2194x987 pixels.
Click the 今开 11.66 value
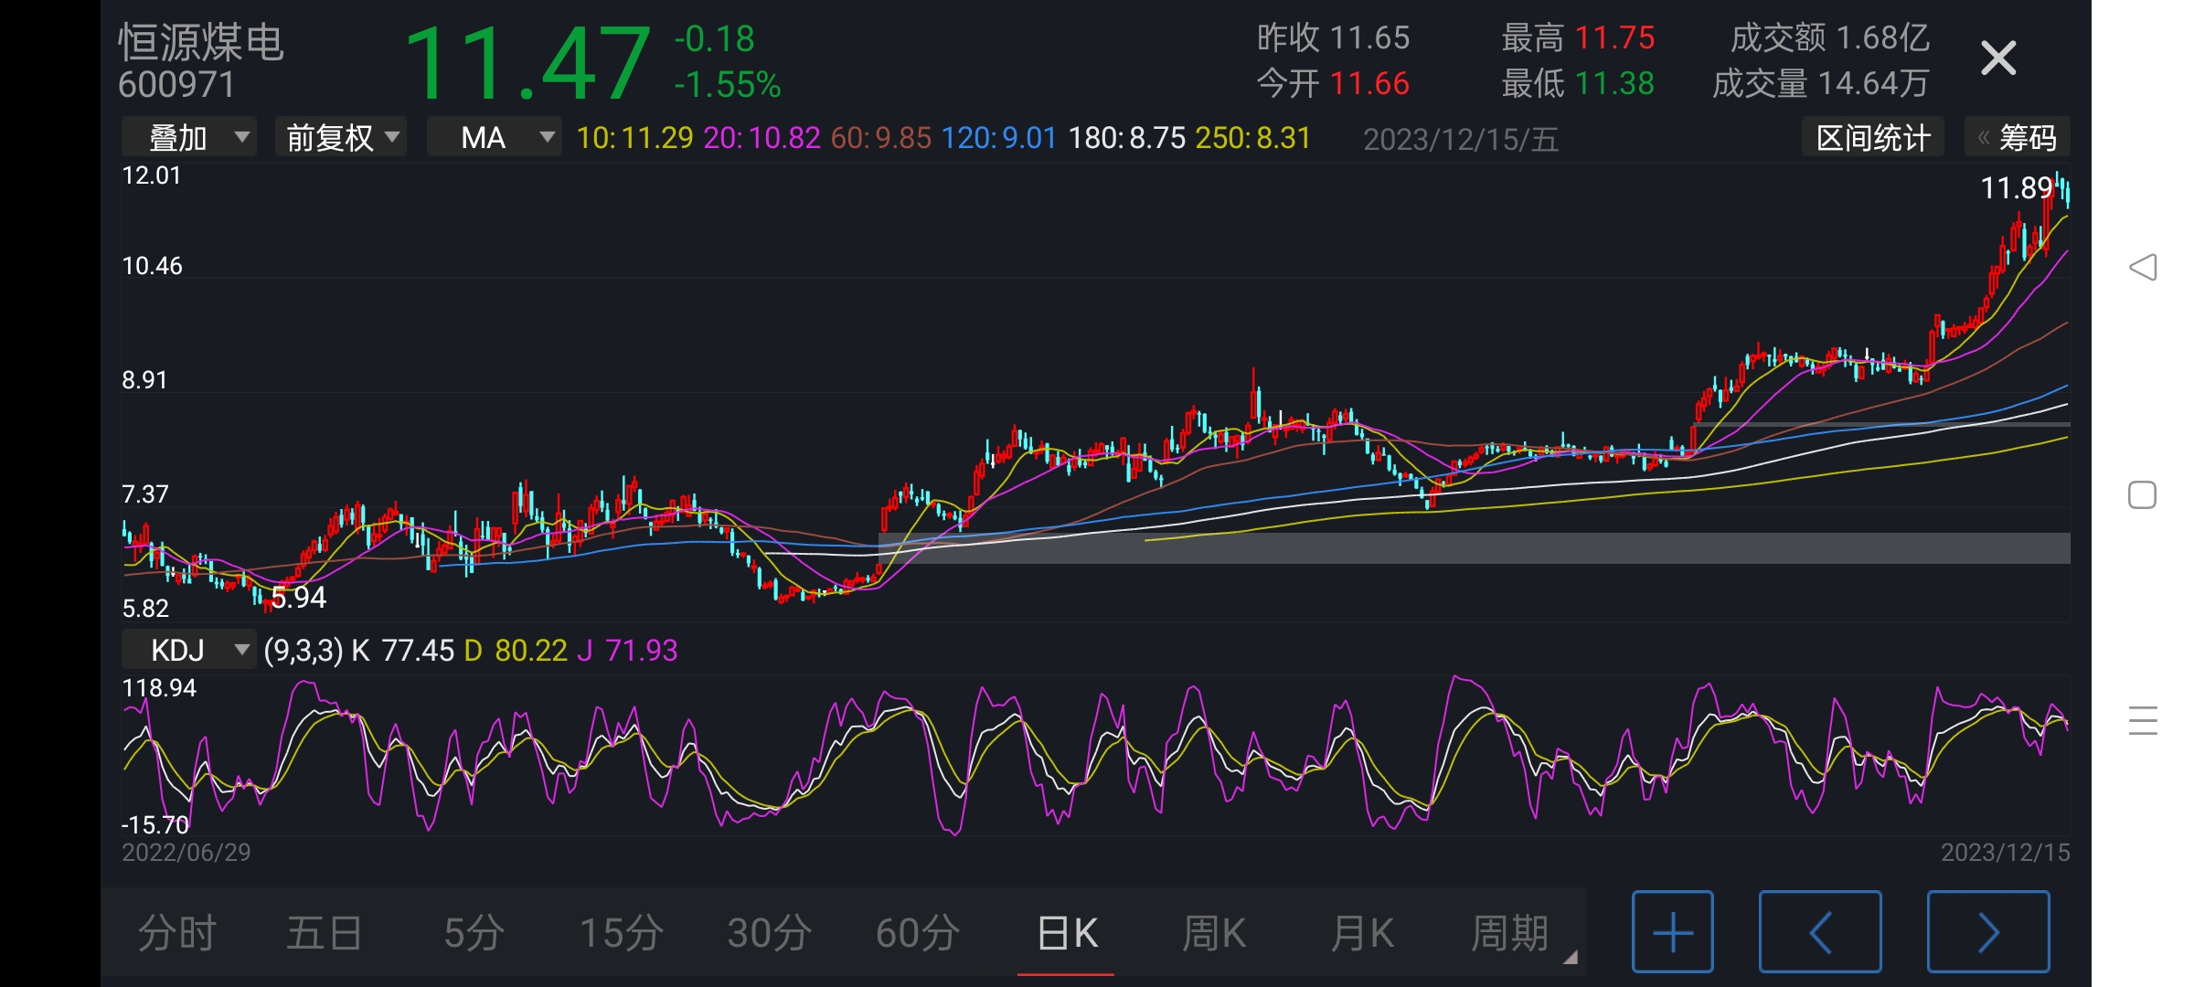tap(1334, 84)
